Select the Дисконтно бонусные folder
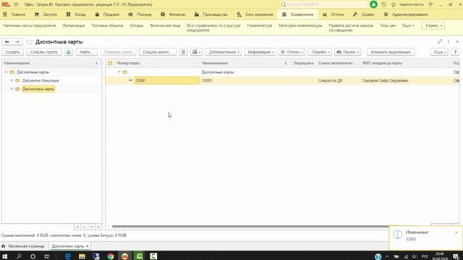This screenshot has width=463, height=260. tap(41, 80)
